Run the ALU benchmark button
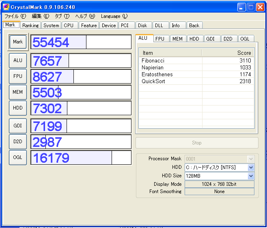The image size is (267, 228). point(18,60)
